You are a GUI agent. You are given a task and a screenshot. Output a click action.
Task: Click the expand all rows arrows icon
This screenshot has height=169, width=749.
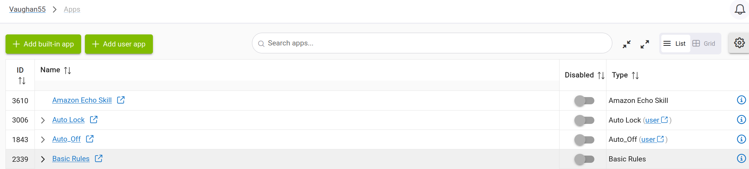tap(644, 44)
